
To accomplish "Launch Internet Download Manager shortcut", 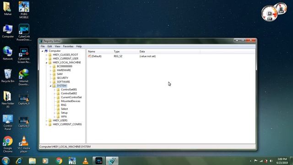I will point(24,77).
